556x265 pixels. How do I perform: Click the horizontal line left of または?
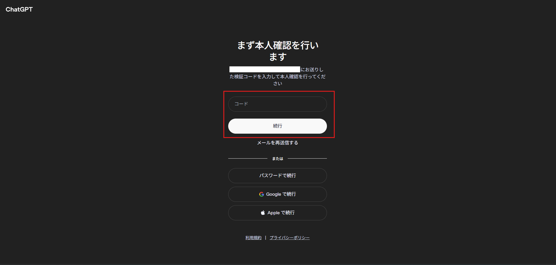click(248, 159)
